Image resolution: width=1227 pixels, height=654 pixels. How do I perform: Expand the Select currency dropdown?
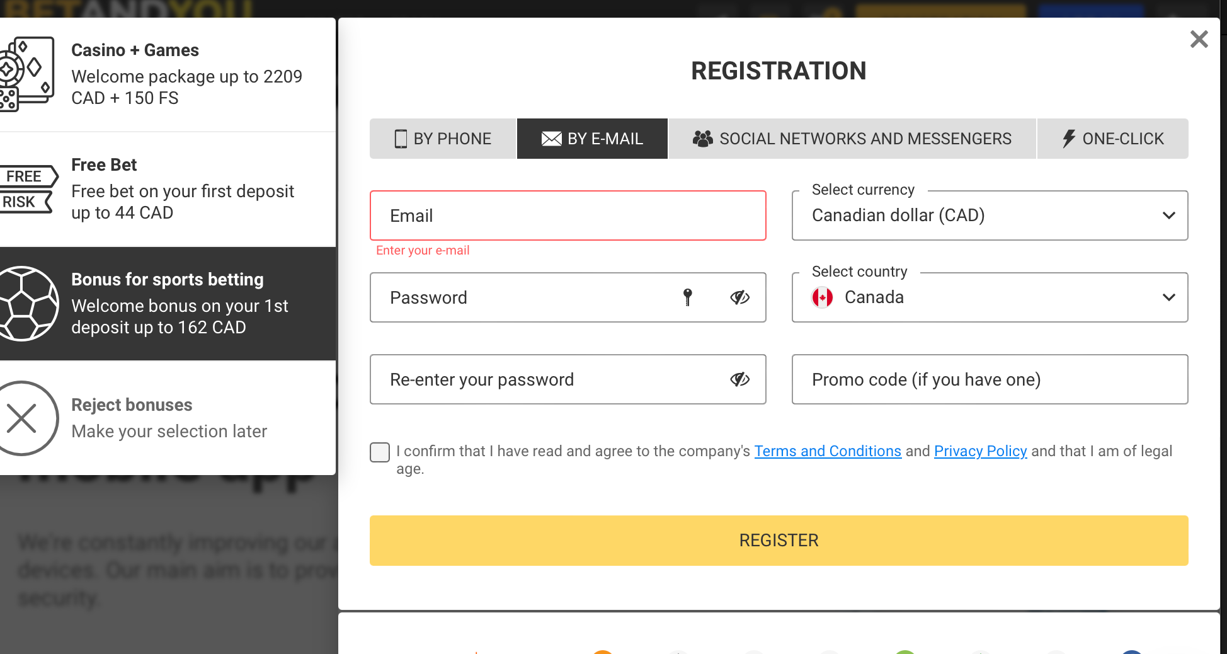990,215
